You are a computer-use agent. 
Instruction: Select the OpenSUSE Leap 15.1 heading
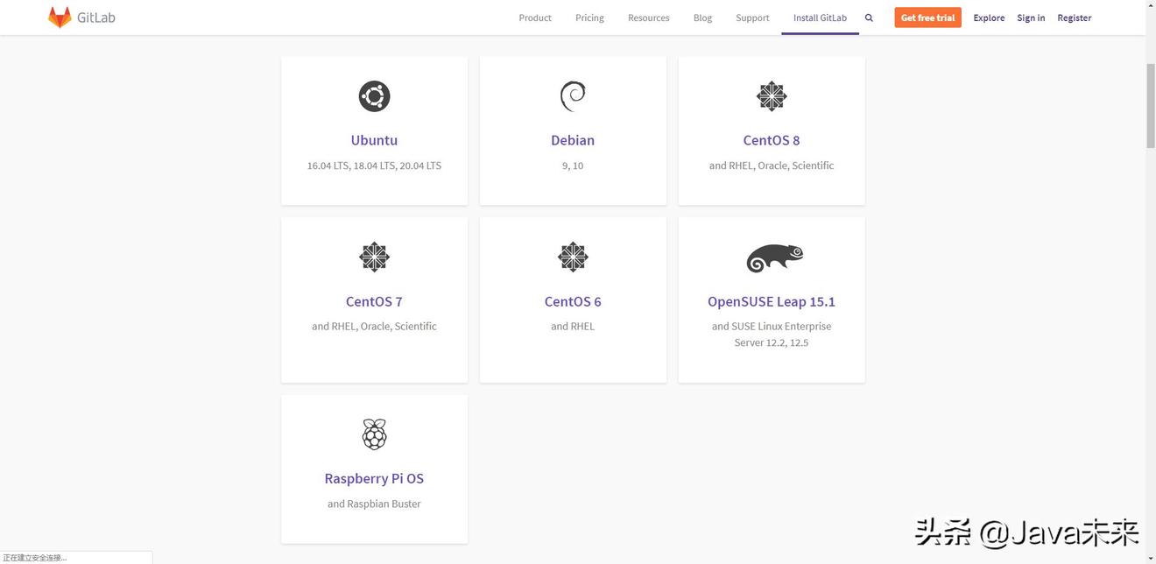coord(772,301)
